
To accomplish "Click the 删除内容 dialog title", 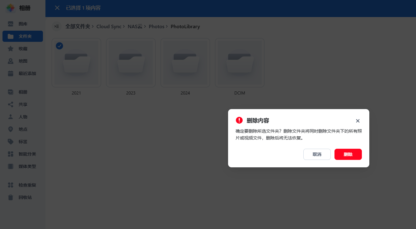I will (258, 121).
